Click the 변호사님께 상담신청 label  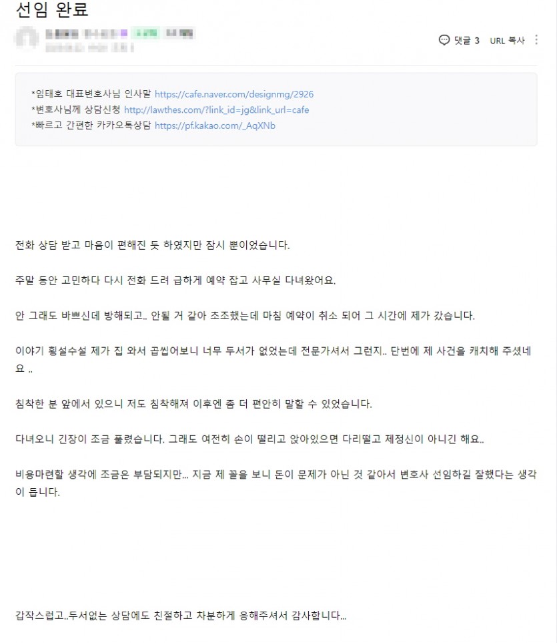pos(76,110)
